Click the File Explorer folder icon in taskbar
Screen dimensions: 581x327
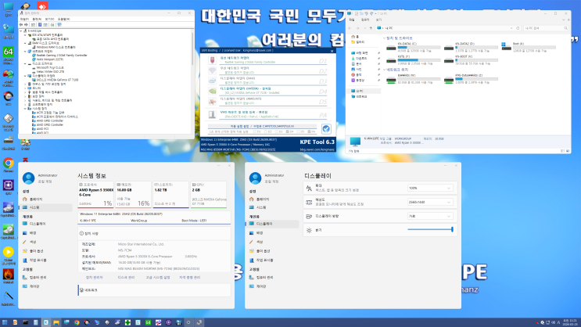click(56, 322)
